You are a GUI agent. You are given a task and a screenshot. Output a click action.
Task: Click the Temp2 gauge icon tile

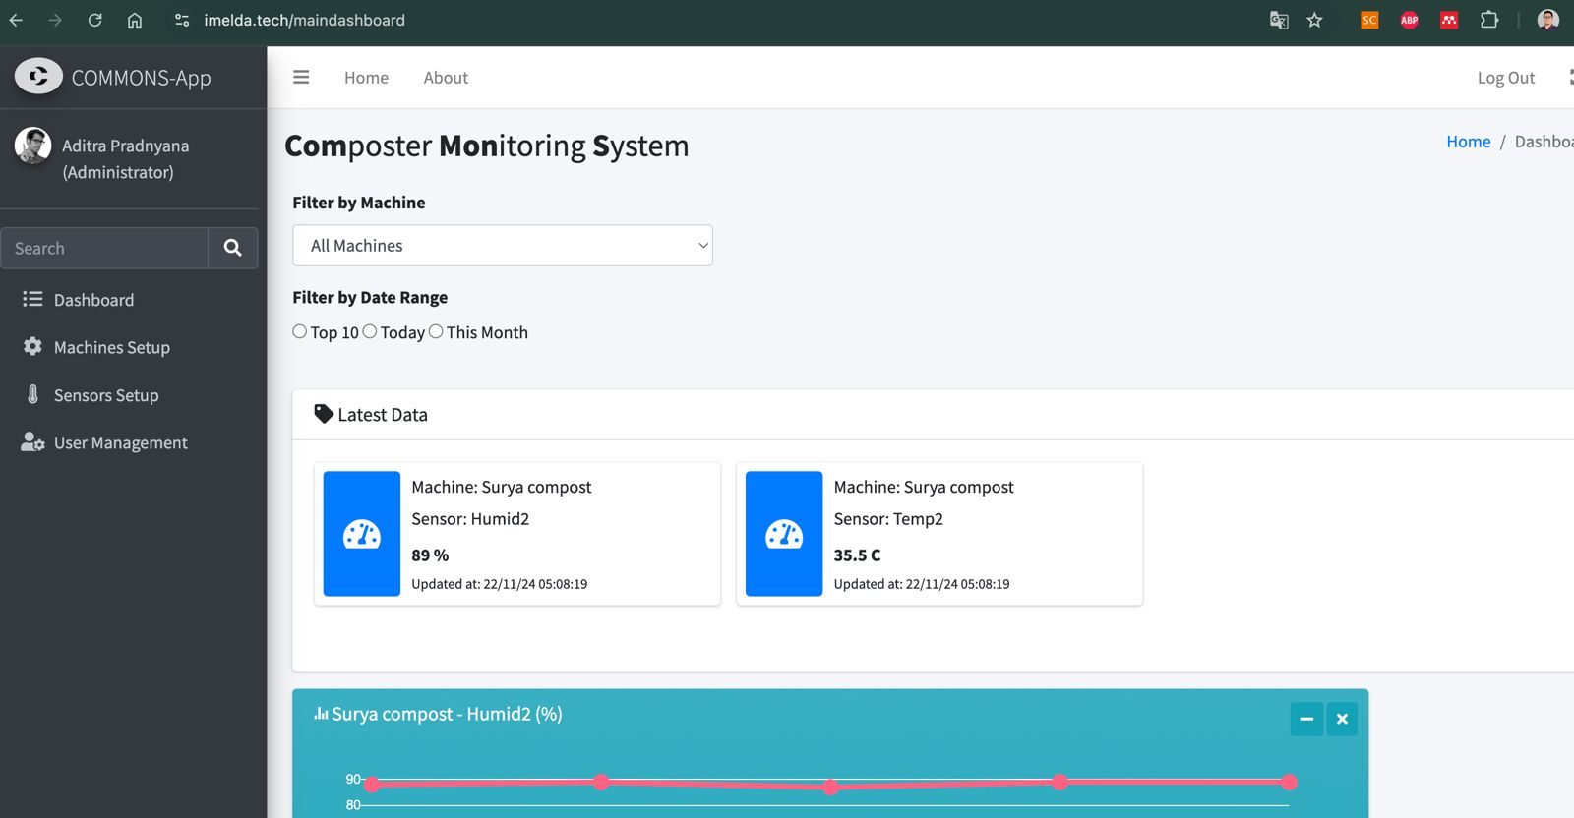[784, 534]
